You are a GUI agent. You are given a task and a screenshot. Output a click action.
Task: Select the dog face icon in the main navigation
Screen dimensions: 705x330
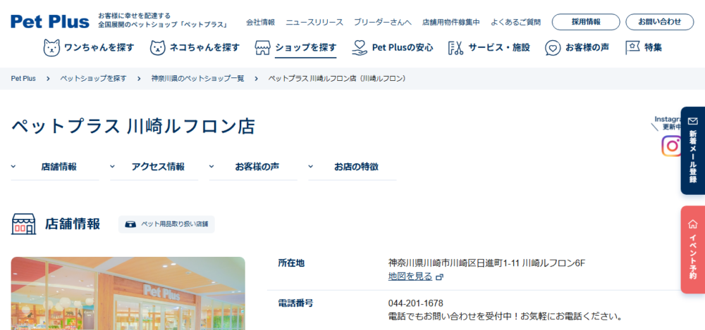click(51, 48)
